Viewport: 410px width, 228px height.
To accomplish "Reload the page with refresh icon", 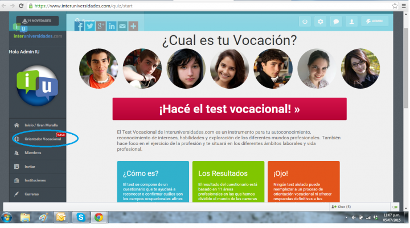I will (21, 6).
